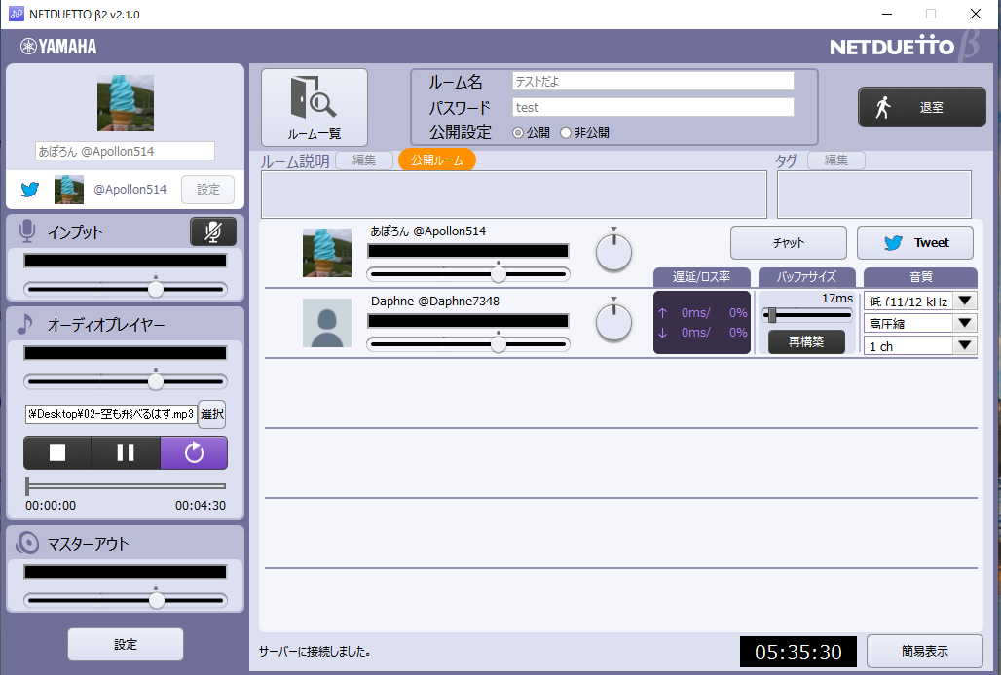Click the 05:35:30 timer display
Screen dimensions: 1001x675
798,652
